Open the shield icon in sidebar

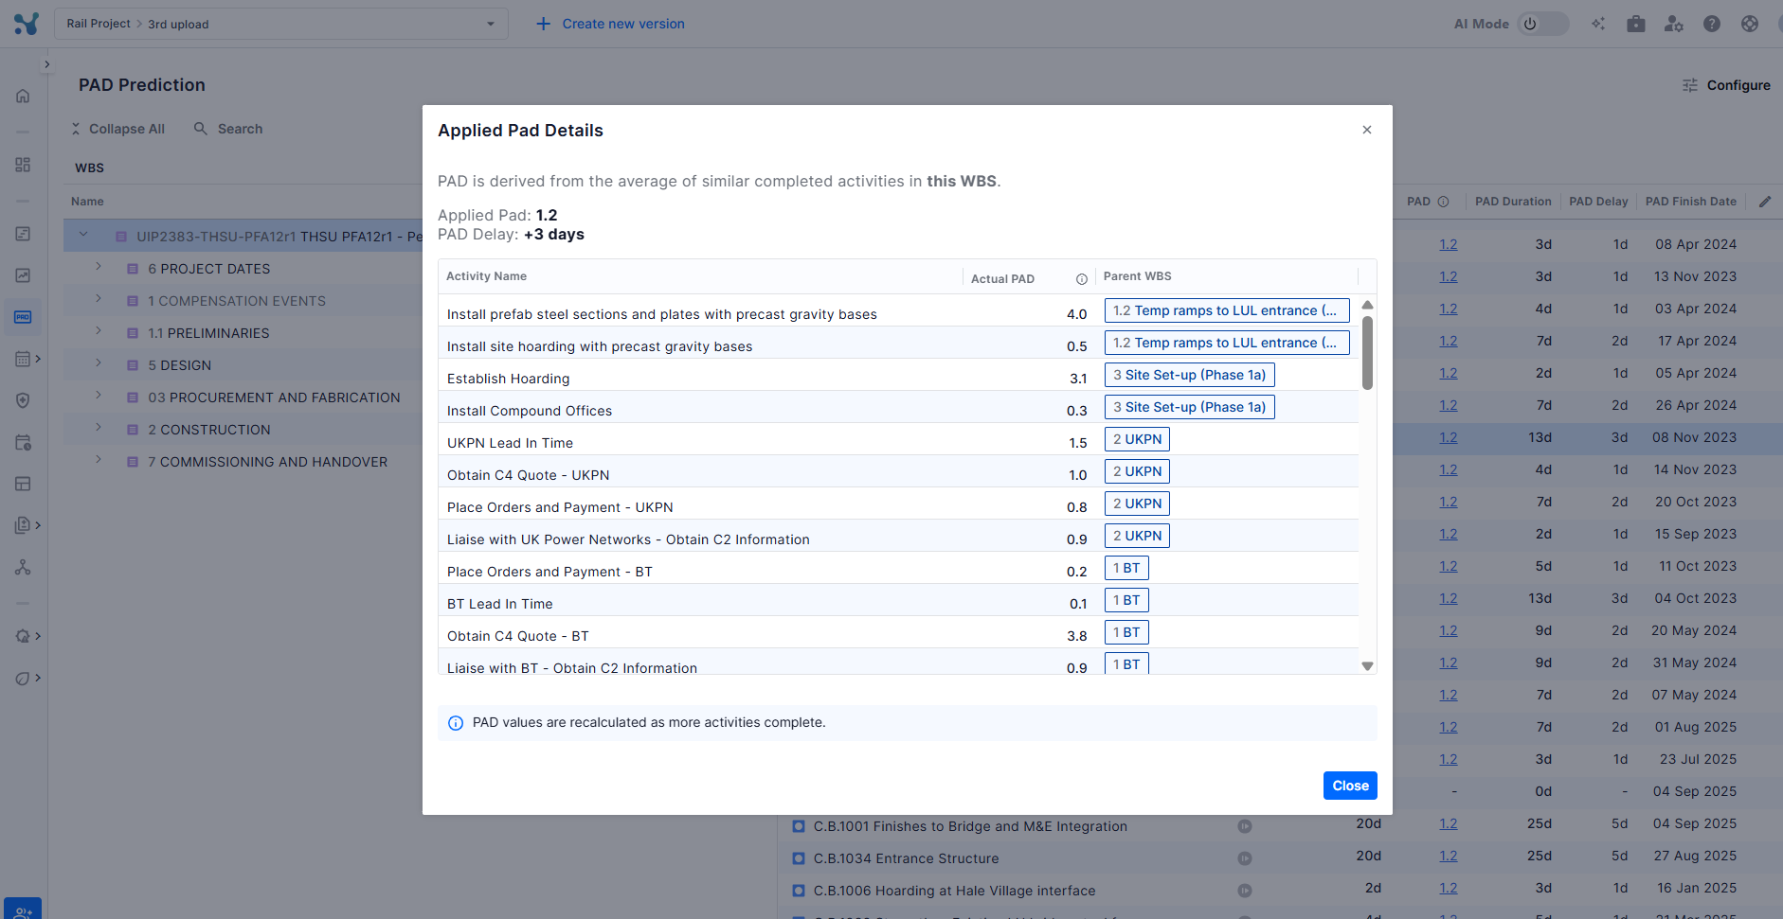coord(23,400)
